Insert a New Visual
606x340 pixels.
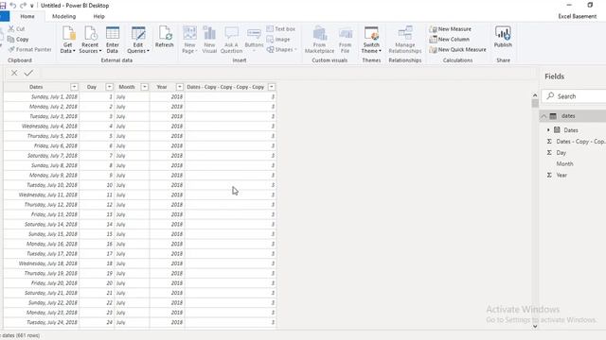[x=209, y=40]
